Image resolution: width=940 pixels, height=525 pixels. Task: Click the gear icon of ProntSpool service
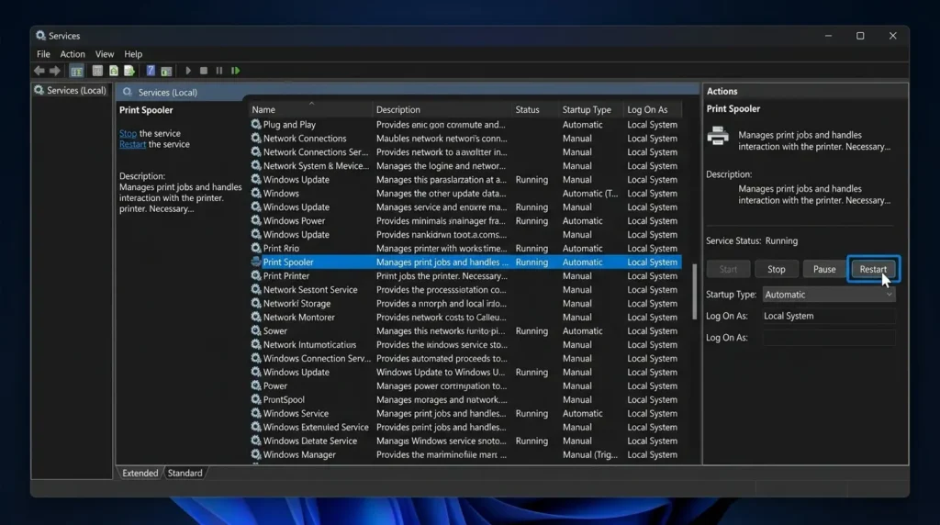[x=256, y=399]
